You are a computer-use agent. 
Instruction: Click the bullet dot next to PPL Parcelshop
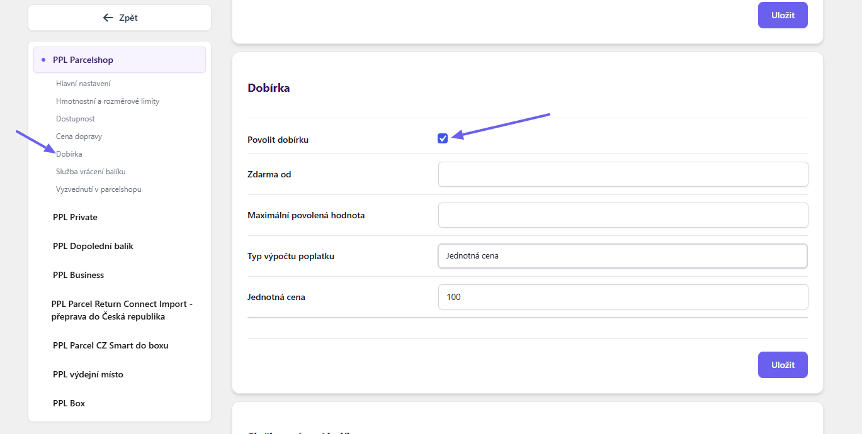(43, 60)
